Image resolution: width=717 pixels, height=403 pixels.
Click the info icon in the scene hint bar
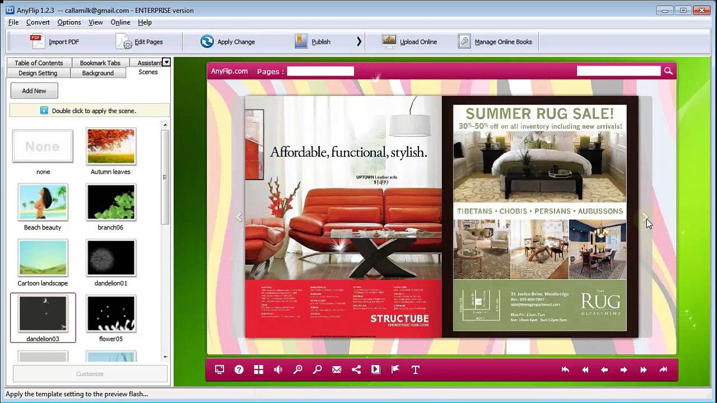(44, 111)
